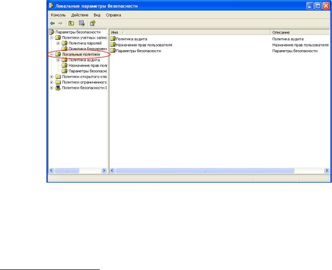Image resolution: width=332 pixels, height=270 pixels.
Task: Click the Назначение прав пользователя icon in right pane
Action: coord(113,44)
